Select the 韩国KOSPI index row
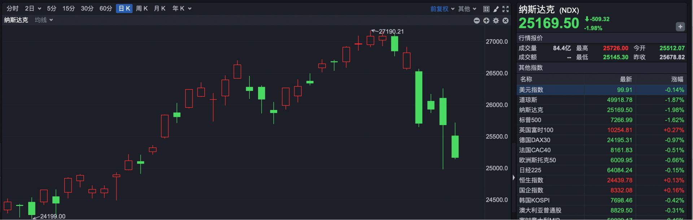The width and height of the screenshot is (693, 220). (602, 201)
